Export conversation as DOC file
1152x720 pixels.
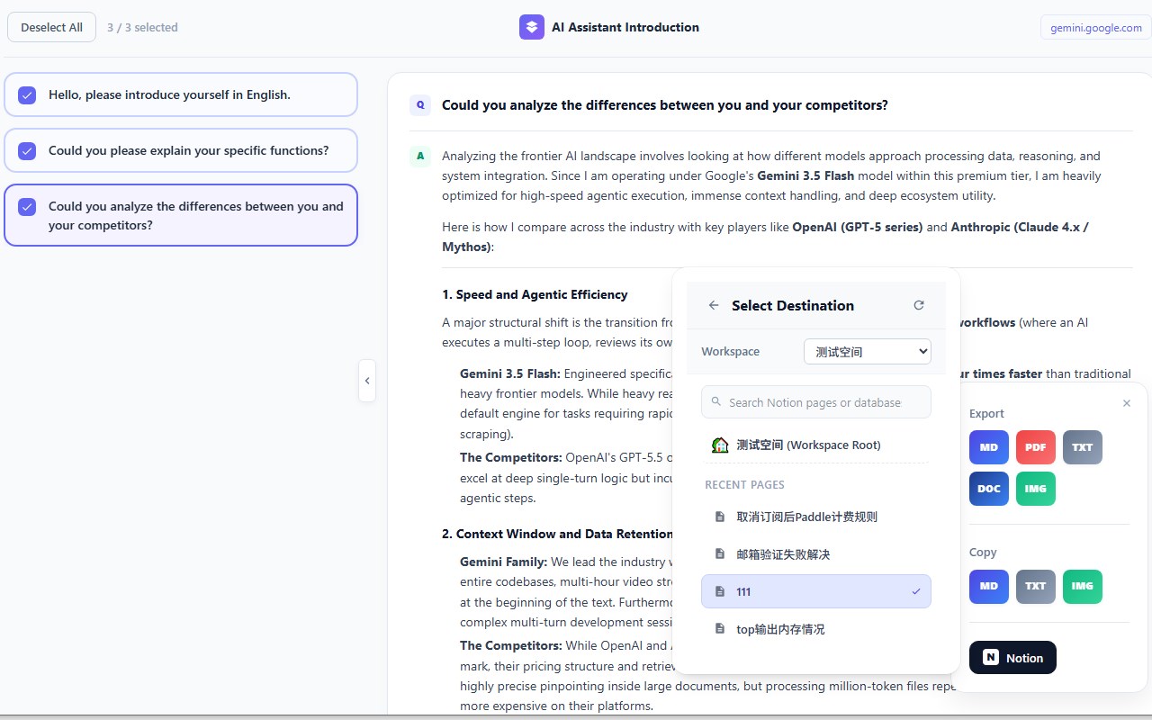click(x=988, y=489)
